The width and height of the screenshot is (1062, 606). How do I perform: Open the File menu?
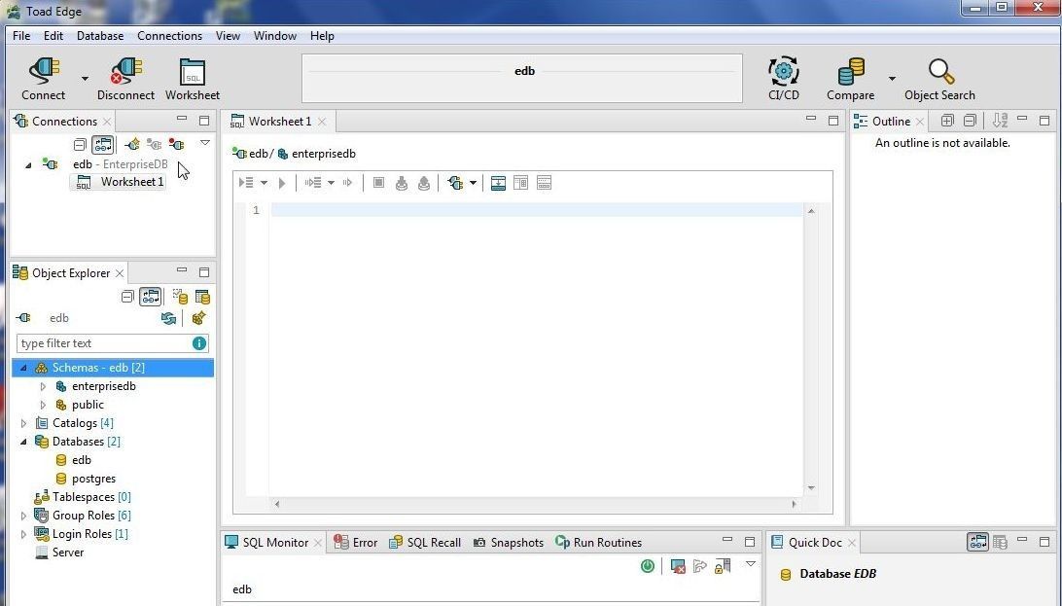point(21,36)
